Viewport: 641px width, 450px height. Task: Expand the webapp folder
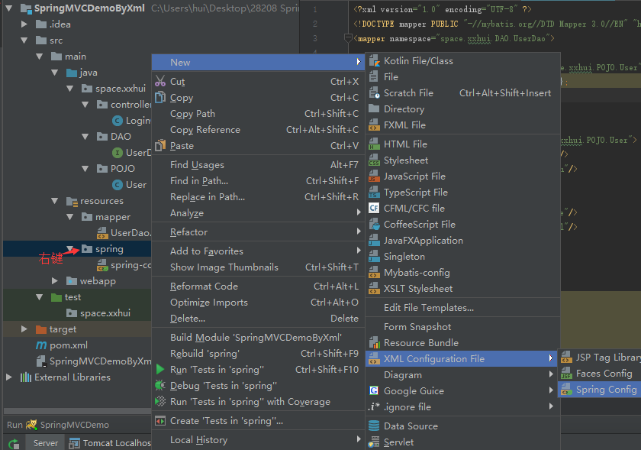click(55, 281)
